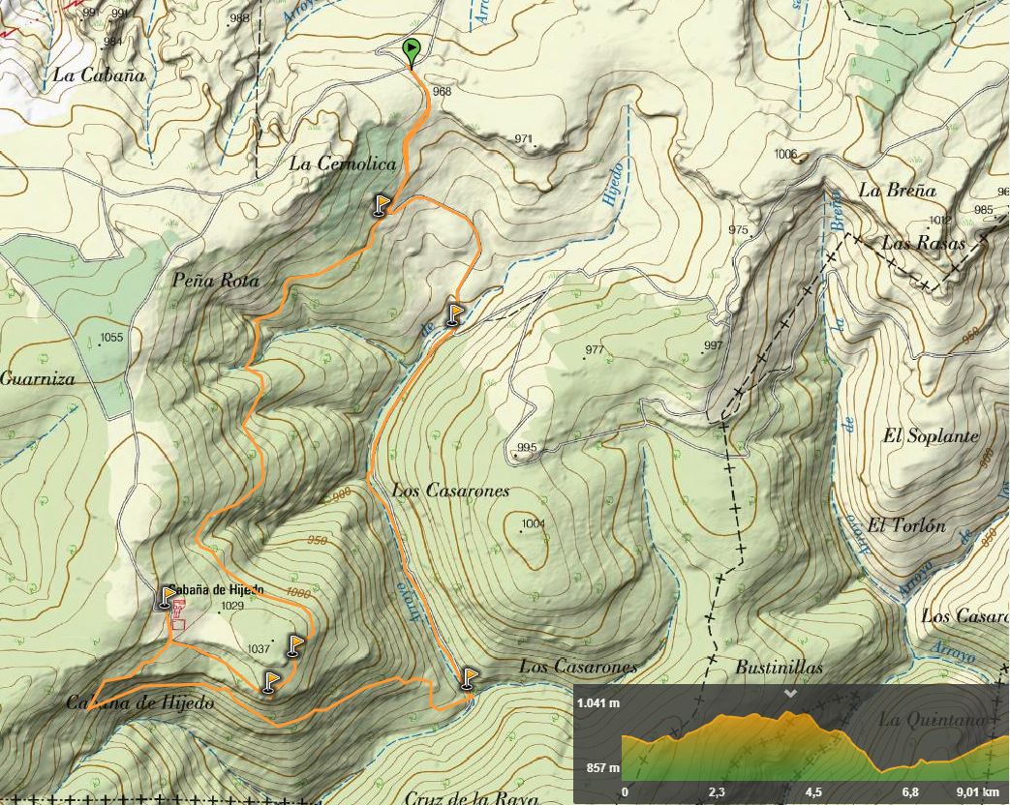Click the Cabaña de Hijedo waypoint flag

click(167, 598)
